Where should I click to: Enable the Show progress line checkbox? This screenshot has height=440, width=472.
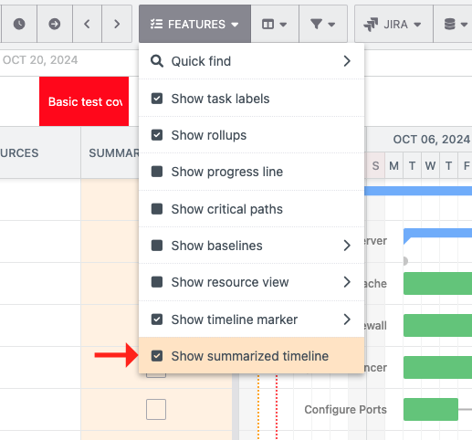click(x=157, y=172)
